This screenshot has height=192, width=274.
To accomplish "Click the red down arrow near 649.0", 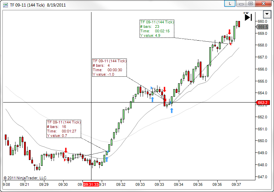I will [66, 150].
